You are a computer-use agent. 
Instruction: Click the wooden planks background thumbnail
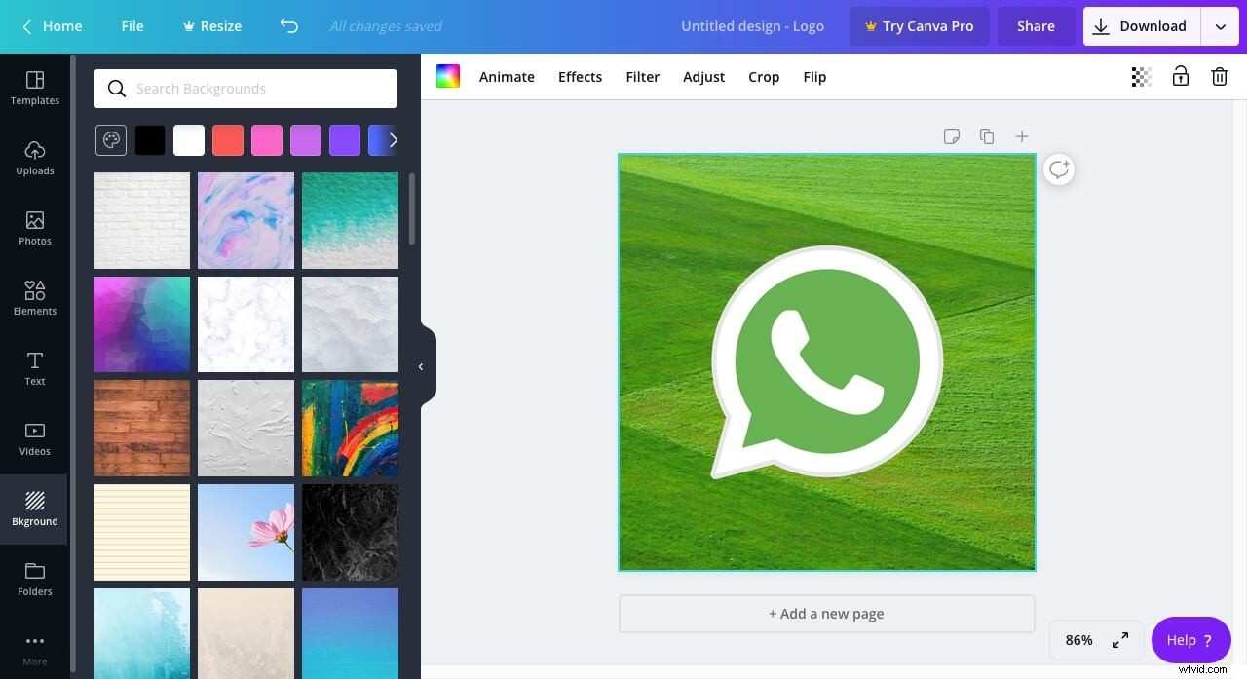pyautogui.click(x=140, y=428)
